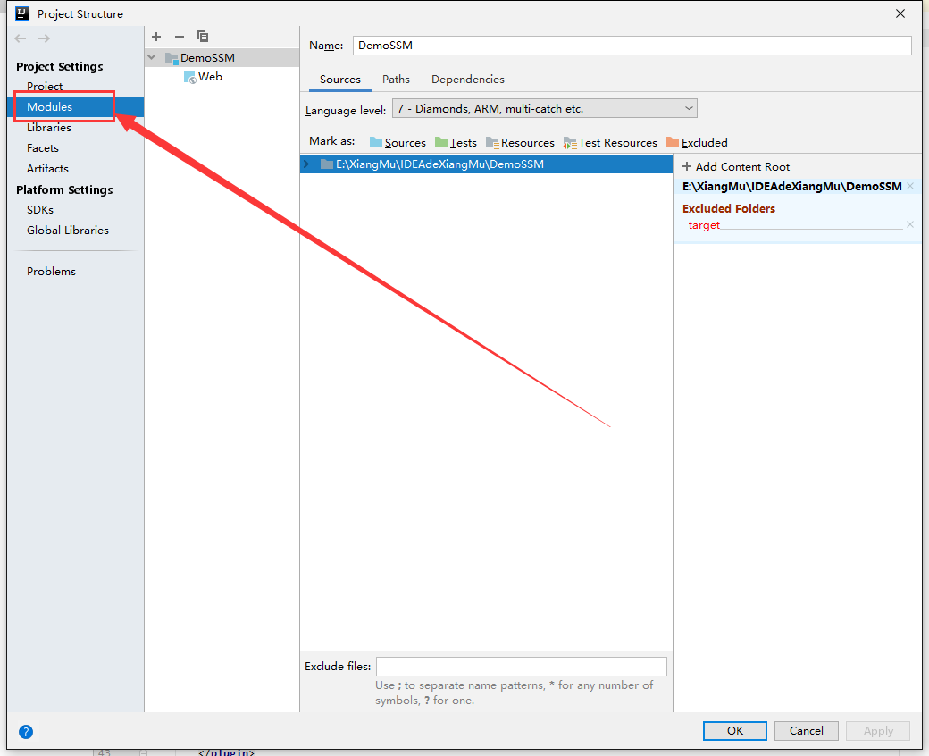Select the E:\XiangMu\IDEAdeXiangMu\DemoSSM folder row

point(487,164)
